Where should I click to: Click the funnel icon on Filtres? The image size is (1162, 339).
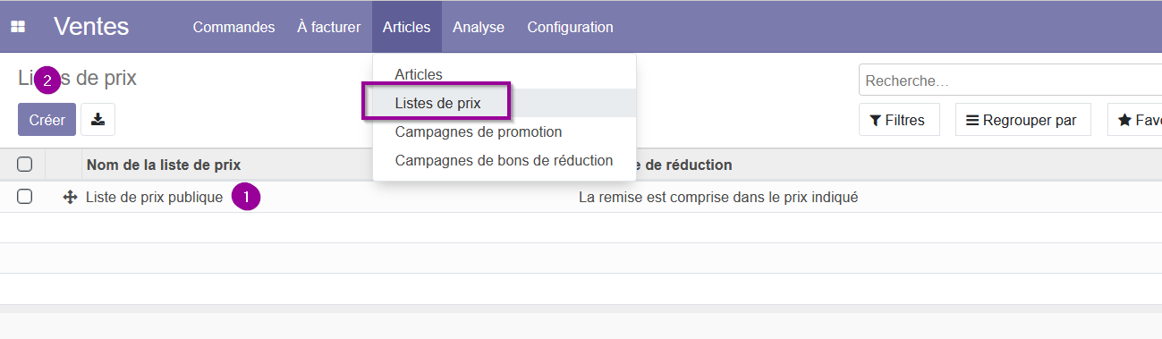(876, 120)
